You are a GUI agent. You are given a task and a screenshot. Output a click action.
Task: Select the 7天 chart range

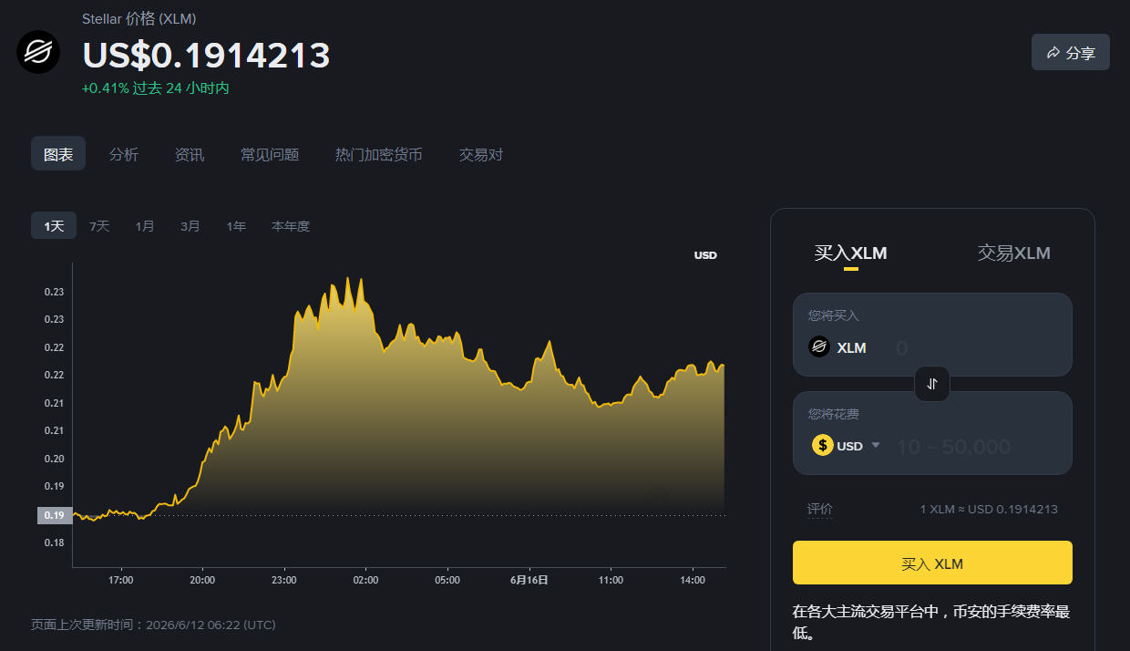pyautogui.click(x=99, y=225)
